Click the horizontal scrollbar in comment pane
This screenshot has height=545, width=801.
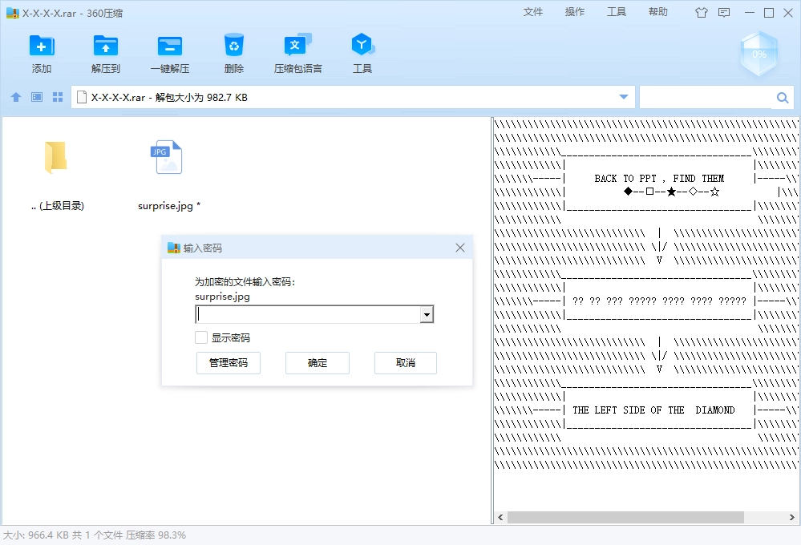coord(625,517)
